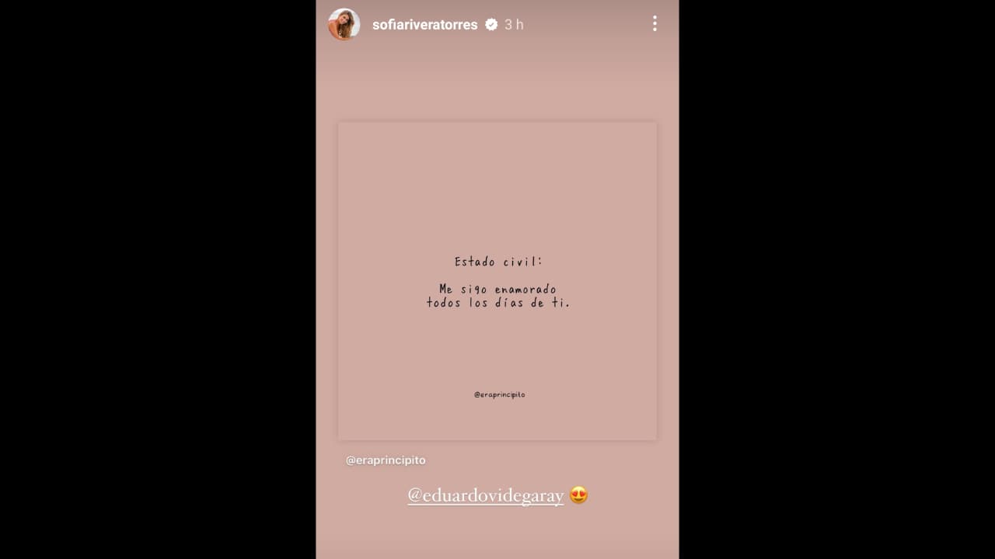Tap the story's right edge beside the post card
Viewport: 995px width, 559px height.
(x=668, y=281)
